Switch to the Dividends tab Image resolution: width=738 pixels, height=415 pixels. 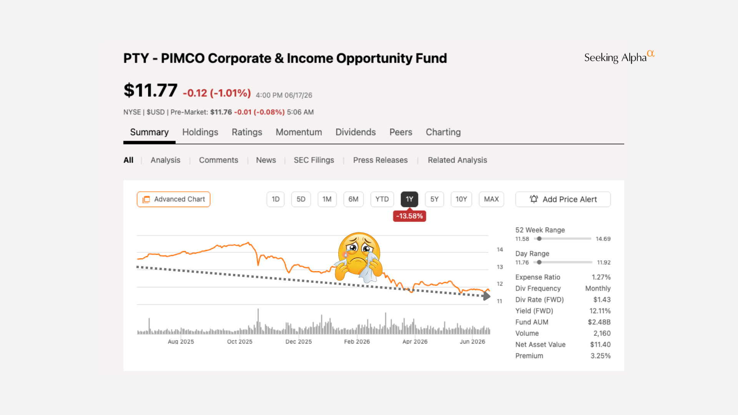[x=356, y=132]
